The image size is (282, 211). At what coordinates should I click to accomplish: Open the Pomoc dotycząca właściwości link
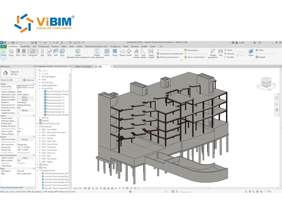pyautogui.click(x=12, y=187)
